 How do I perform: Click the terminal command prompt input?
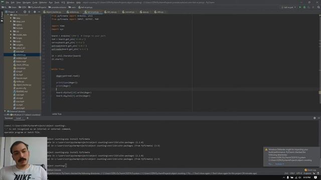pyautogui.click(x=66, y=165)
